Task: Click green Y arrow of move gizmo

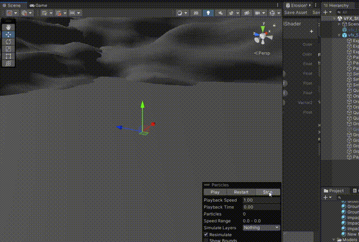Action: 142,105
